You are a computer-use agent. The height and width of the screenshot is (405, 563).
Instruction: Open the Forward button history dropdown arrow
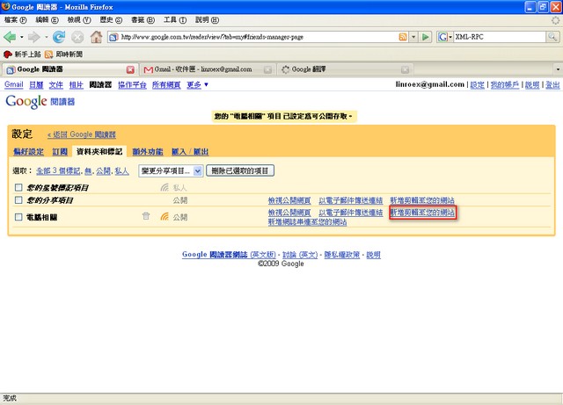(x=46, y=37)
